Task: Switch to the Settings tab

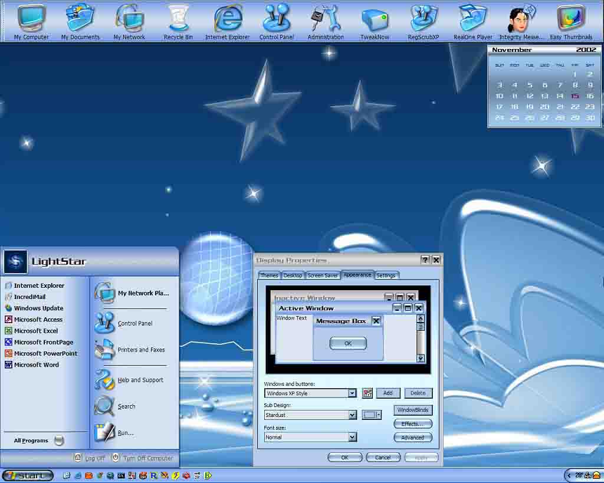Action: [386, 275]
